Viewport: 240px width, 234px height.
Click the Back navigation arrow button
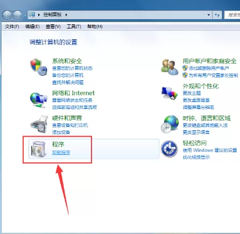(x=7, y=15)
